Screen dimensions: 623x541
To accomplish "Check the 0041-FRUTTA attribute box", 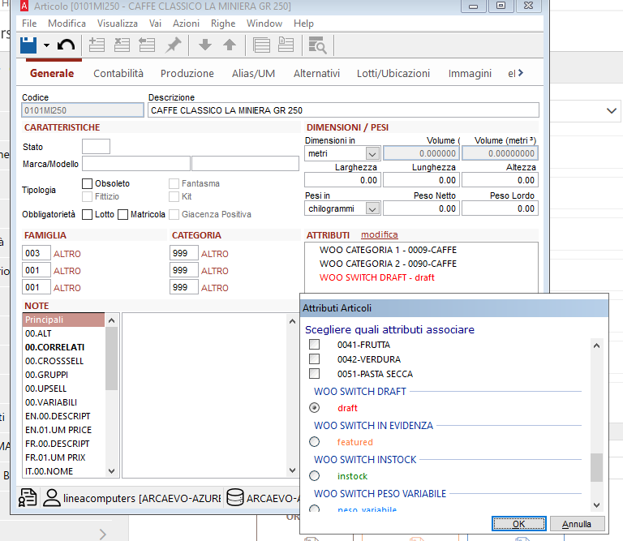I will tap(315, 345).
